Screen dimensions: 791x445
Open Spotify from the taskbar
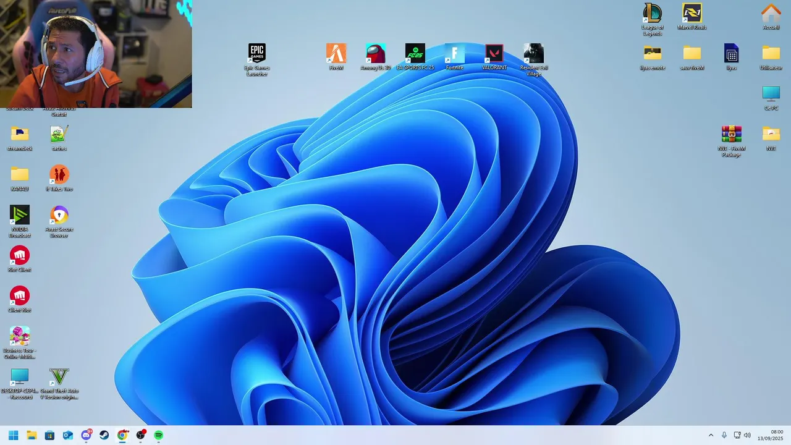point(158,435)
